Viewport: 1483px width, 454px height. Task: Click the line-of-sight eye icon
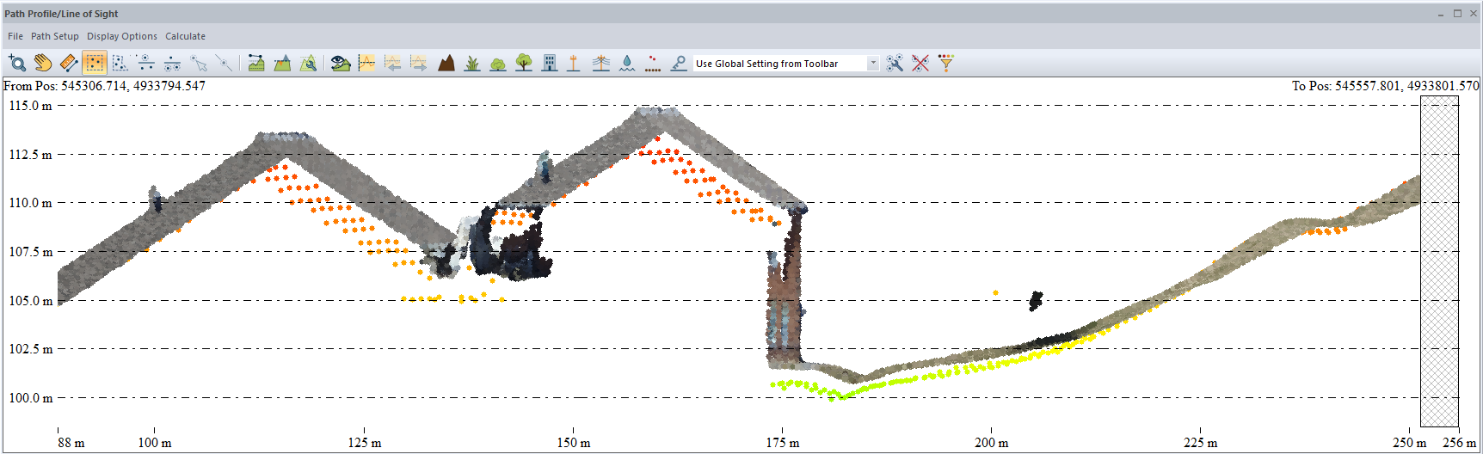point(341,63)
